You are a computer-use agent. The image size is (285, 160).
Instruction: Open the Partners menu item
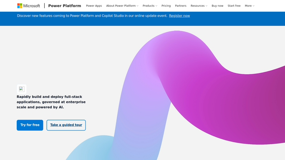(181, 6)
